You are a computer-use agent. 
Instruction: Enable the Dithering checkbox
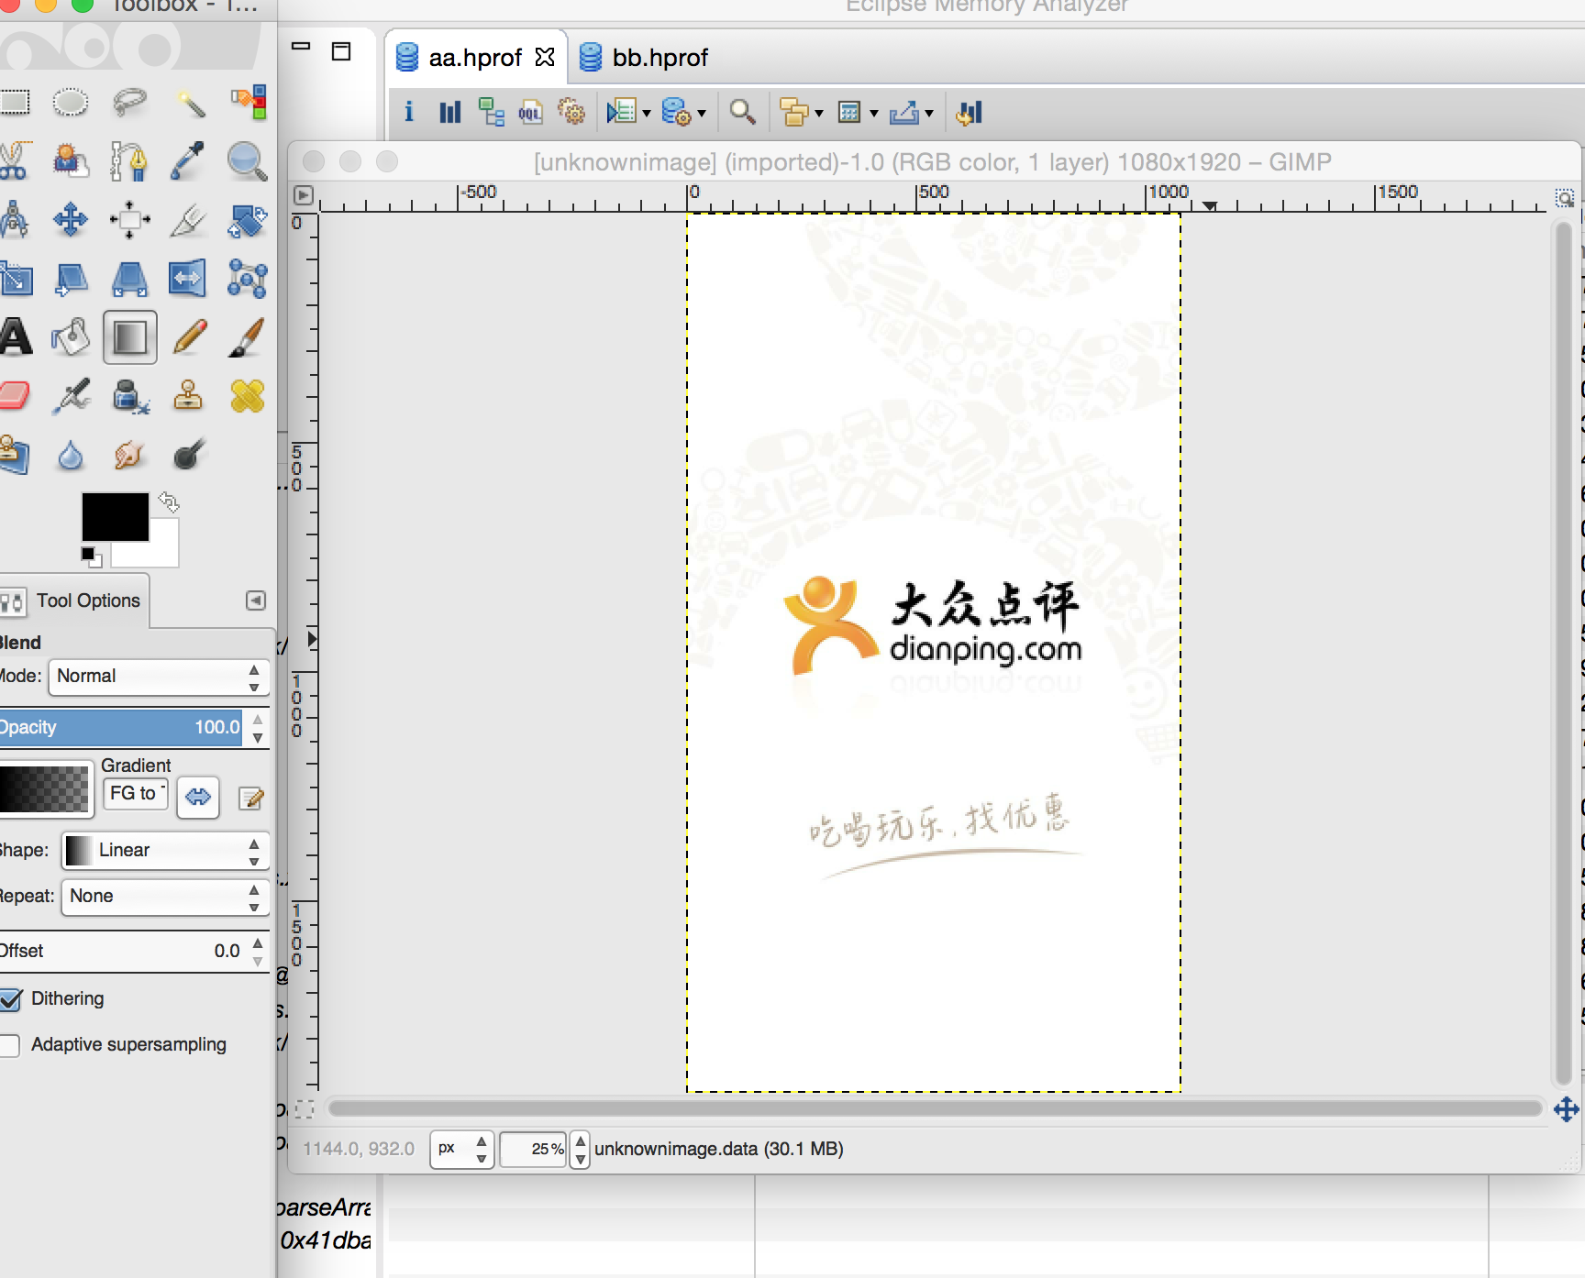11,999
